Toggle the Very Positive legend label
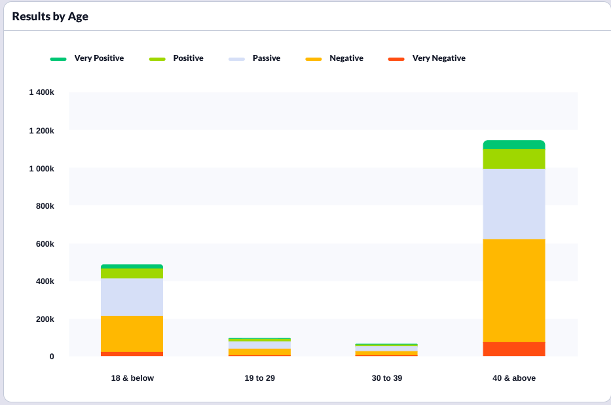The image size is (611, 405). [x=99, y=58]
